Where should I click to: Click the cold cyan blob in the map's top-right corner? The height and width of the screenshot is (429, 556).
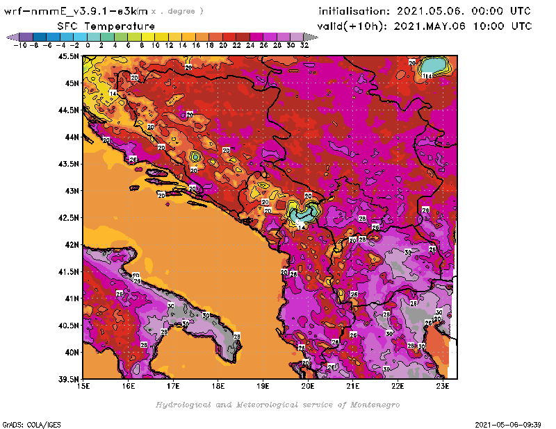(x=434, y=65)
